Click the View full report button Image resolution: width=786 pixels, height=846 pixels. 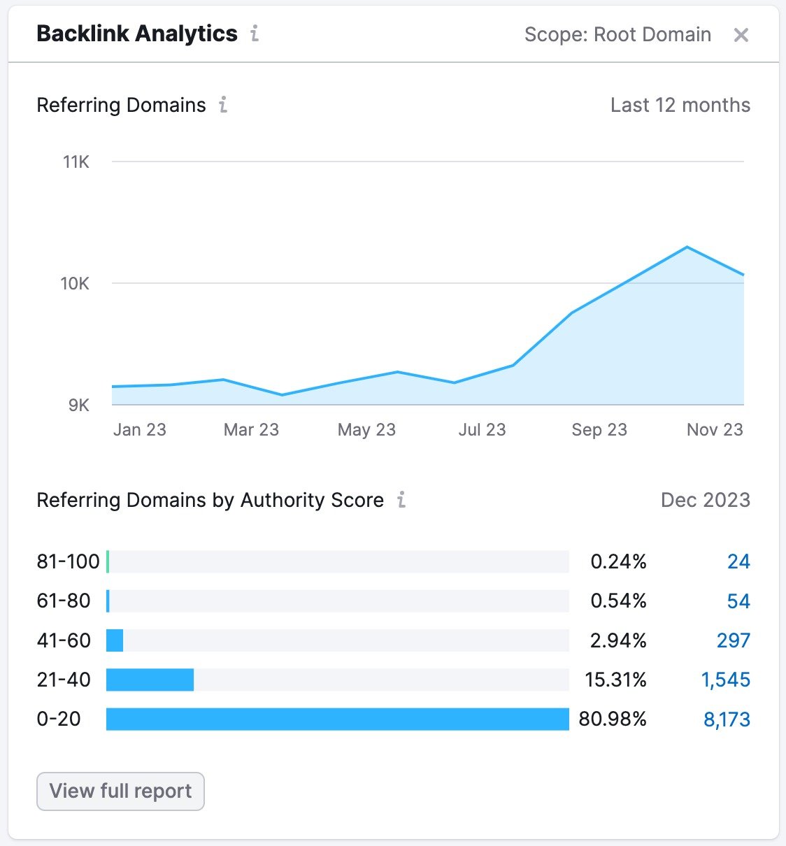[x=120, y=791]
